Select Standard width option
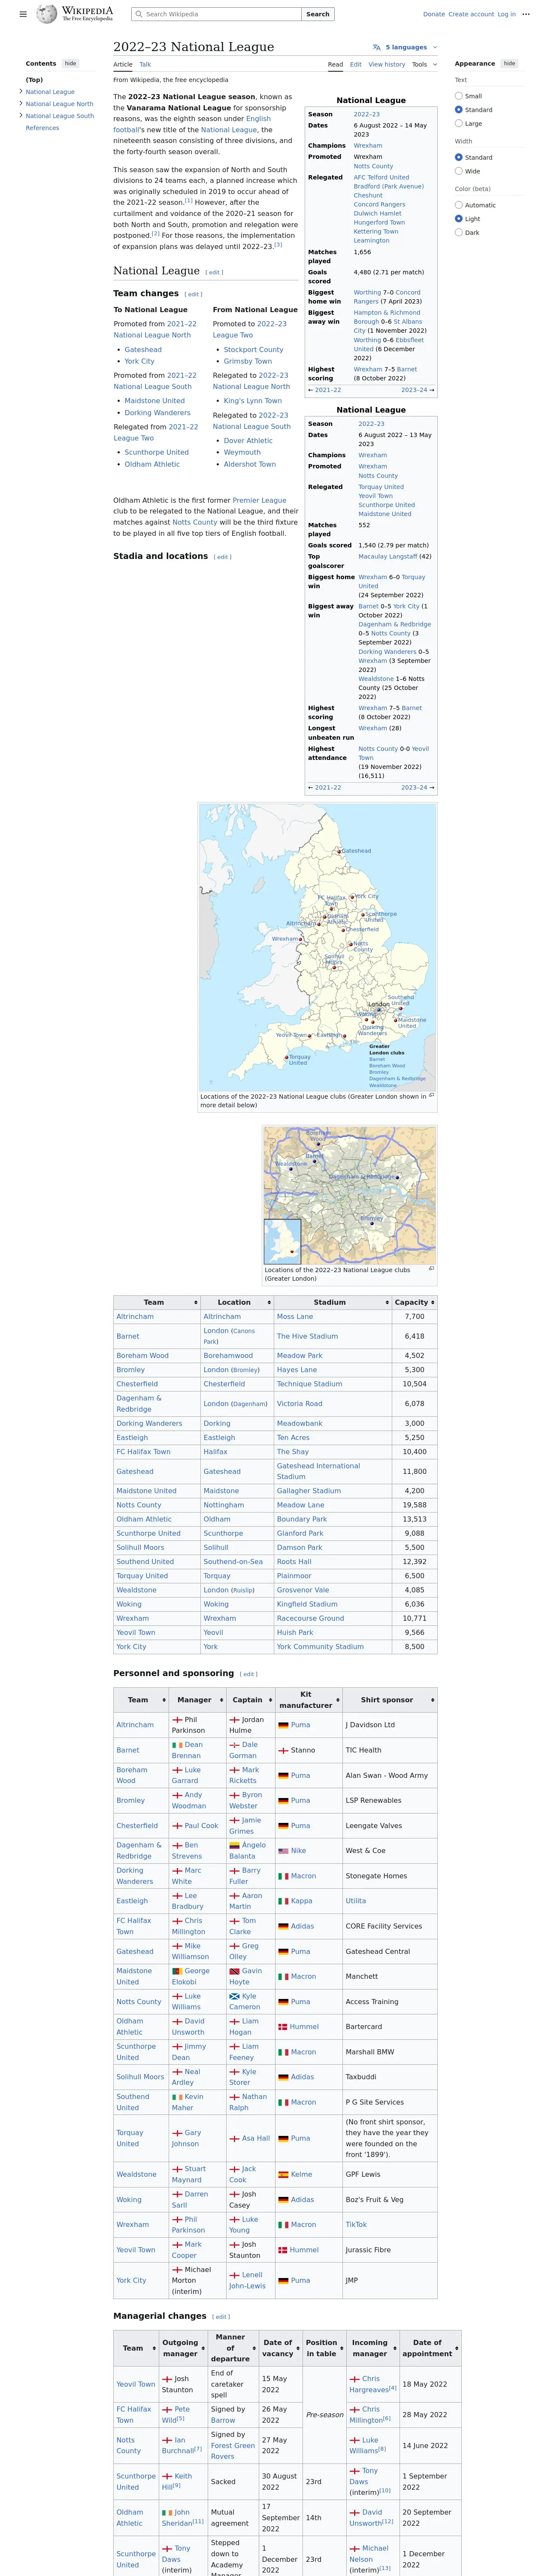Viewport: 551px width, 2576px height. point(459,157)
